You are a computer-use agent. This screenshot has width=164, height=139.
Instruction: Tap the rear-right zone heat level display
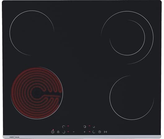pyautogui.click(x=89, y=126)
